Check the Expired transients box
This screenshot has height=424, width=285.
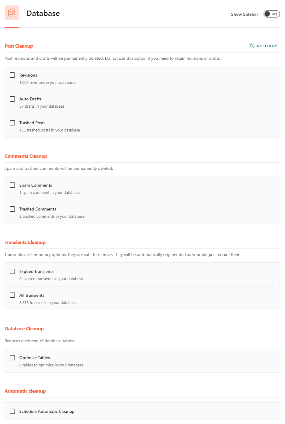[12, 271]
